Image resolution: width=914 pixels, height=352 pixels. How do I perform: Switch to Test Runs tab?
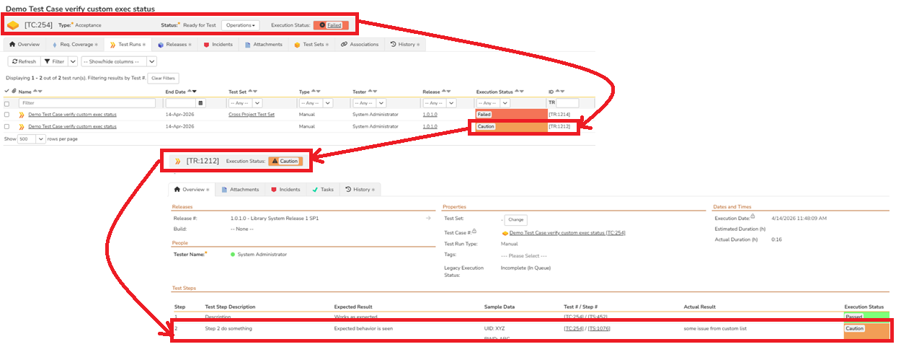127,45
